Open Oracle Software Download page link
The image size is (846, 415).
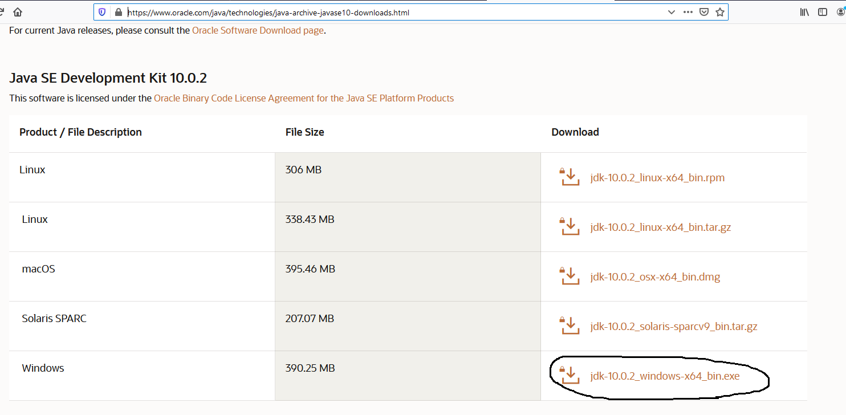point(258,30)
